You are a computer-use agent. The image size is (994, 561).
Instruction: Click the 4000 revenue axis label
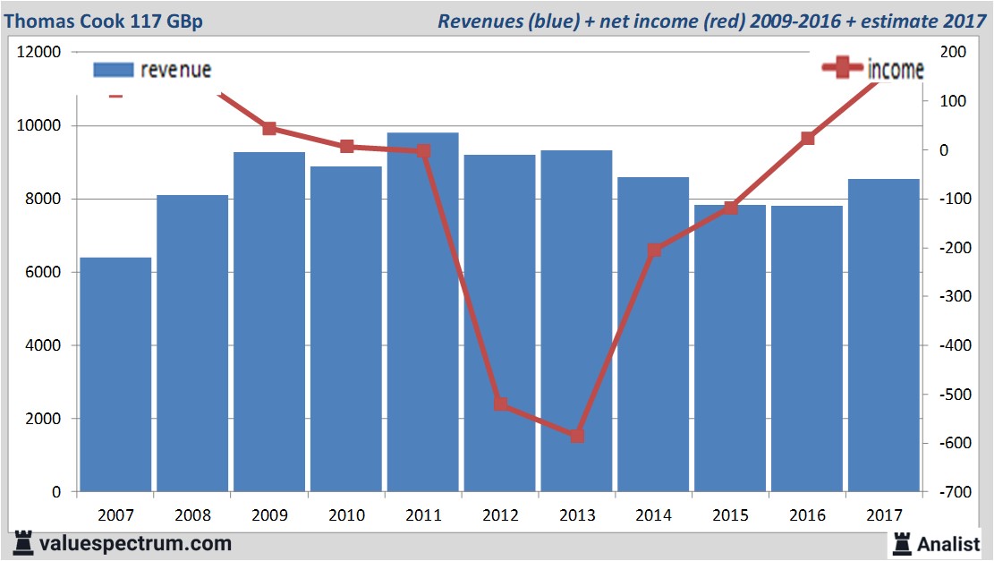[43, 345]
